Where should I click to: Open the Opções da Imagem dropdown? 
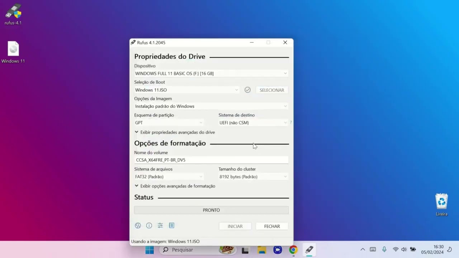click(x=211, y=106)
